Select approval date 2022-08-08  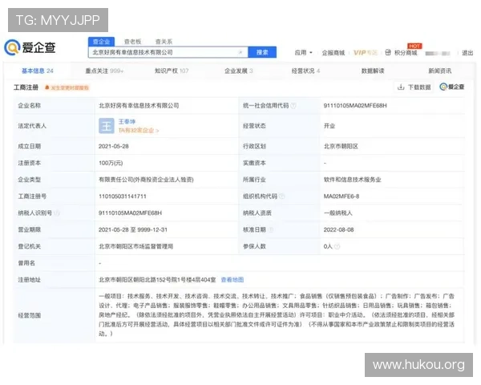[338, 229]
